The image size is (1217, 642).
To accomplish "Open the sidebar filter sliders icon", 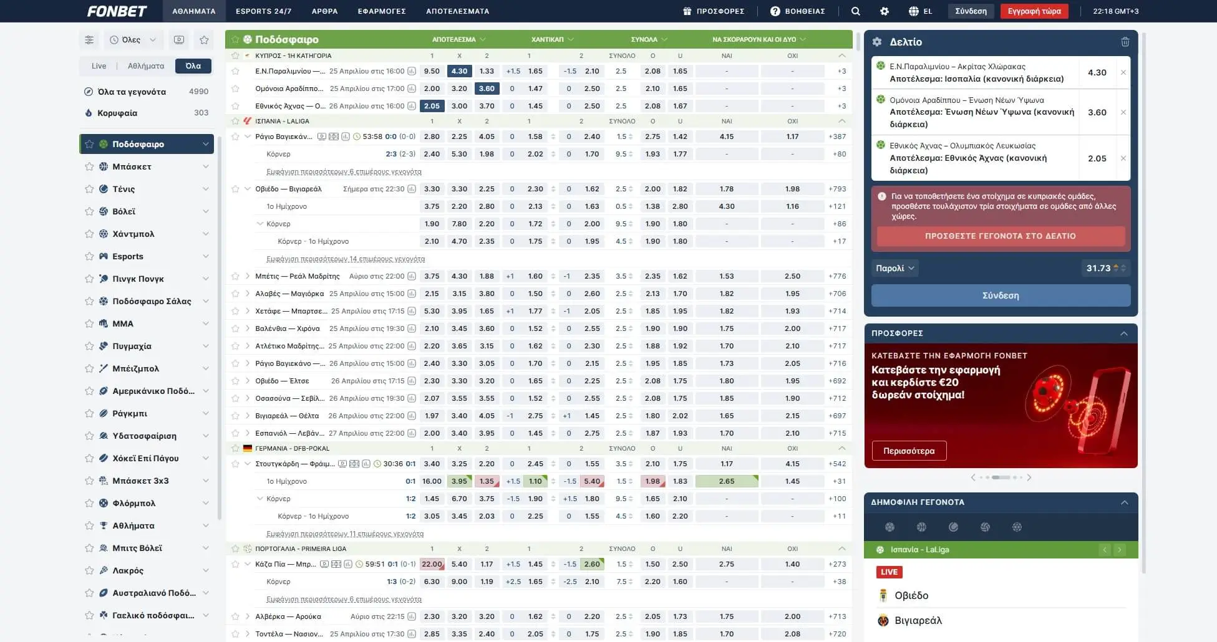I will pos(89,40).
